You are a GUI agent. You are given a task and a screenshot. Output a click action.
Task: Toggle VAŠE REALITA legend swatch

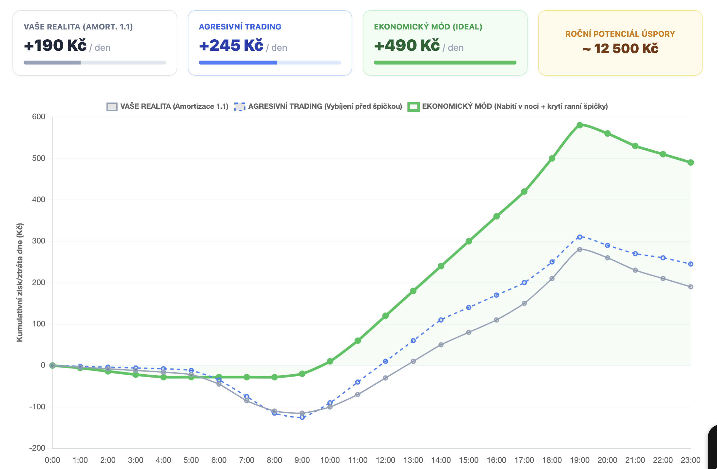tap(112, 107)
